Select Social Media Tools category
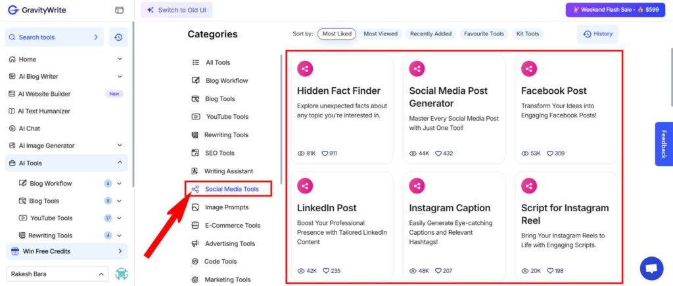Image resolution: width=673 pixels, height=286 pixels. click(228, 189)
